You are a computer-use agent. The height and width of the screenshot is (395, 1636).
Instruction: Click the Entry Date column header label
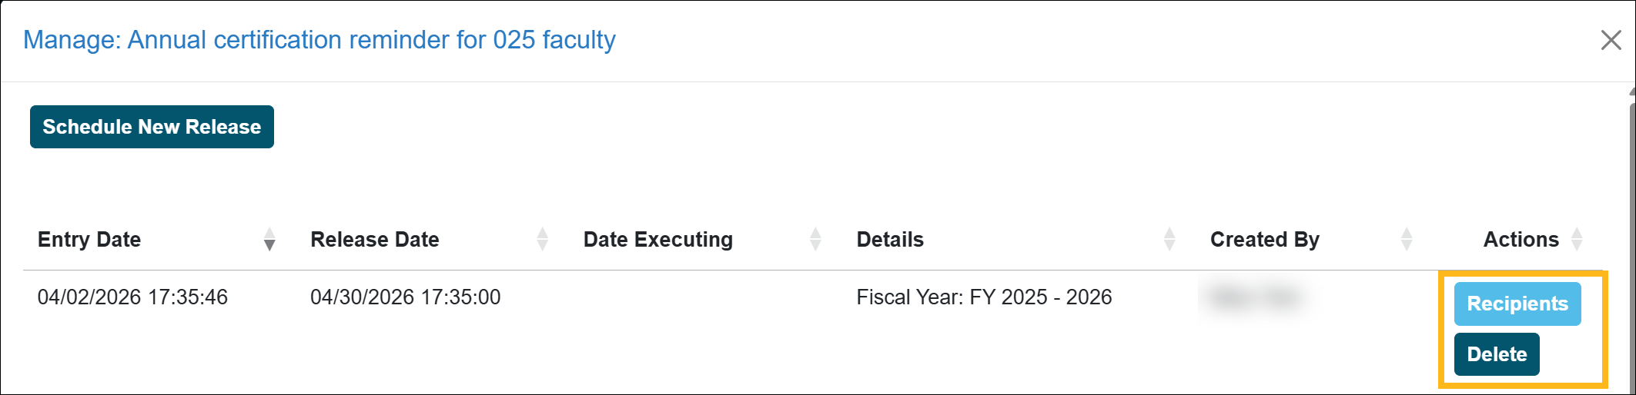89,240
